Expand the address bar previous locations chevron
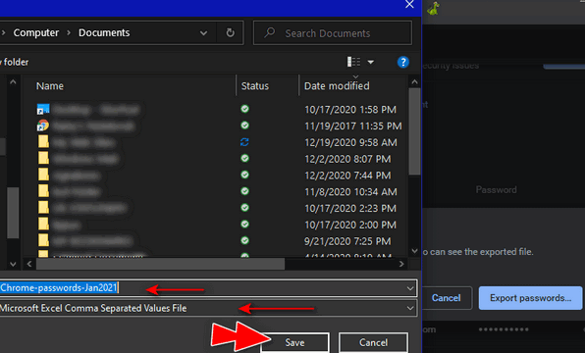This screenshot has height=353, width=585. tap(203, 33)
